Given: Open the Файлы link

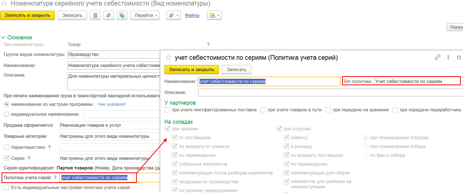Looking at the screenshot, I should (x=192, y=16).
